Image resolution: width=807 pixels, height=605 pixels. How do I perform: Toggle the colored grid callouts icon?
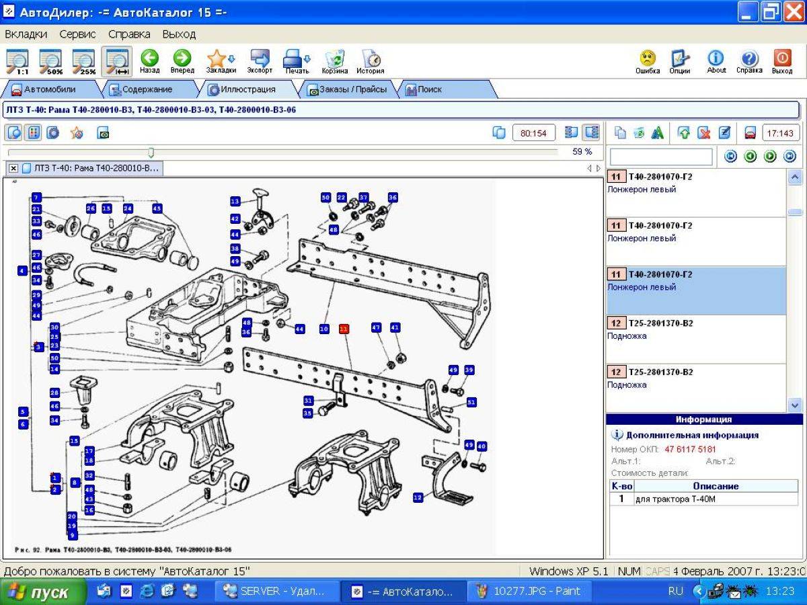pos(33,132)
